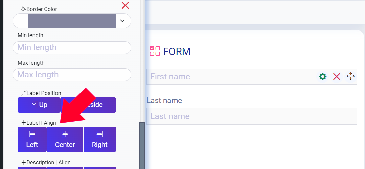
Task: Click the Label Align icon beside heading
Action: (x=24, y=122)
